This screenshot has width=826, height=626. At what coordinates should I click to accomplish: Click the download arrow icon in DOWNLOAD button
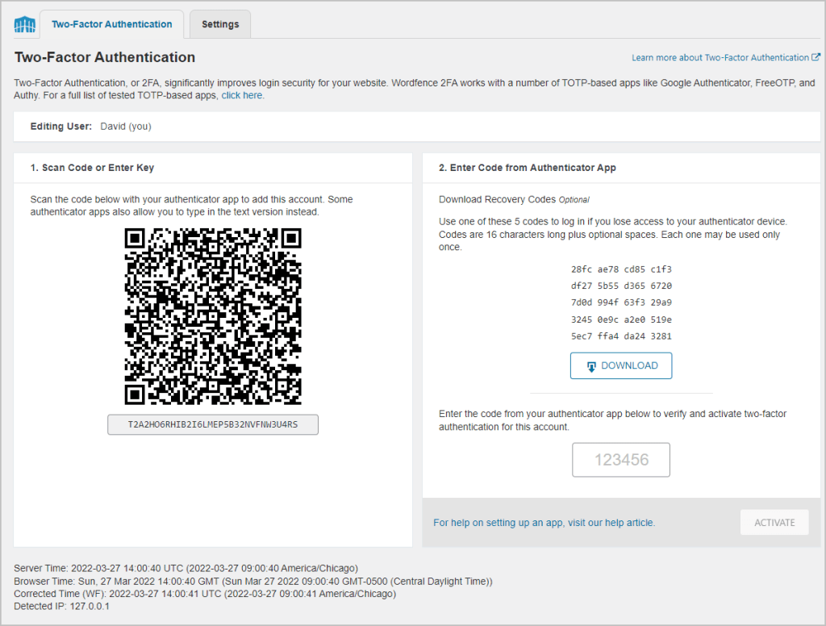tap(591, 367)
